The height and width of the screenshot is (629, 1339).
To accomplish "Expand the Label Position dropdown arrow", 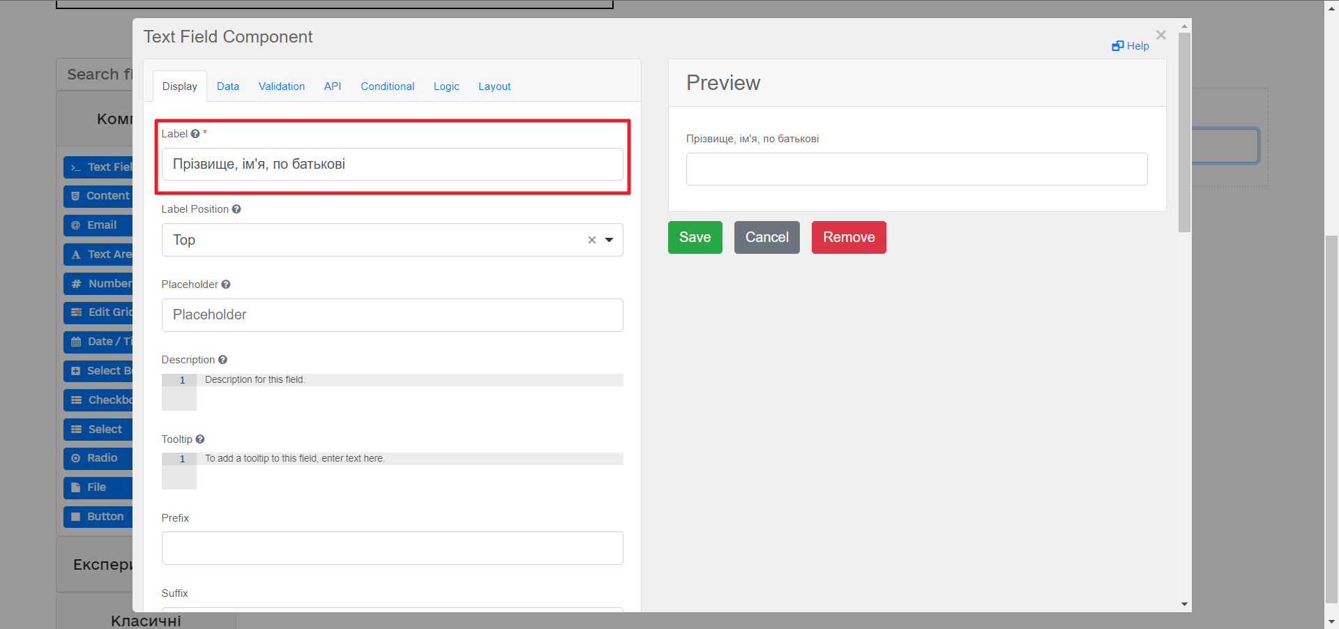I will coord(610,240).
